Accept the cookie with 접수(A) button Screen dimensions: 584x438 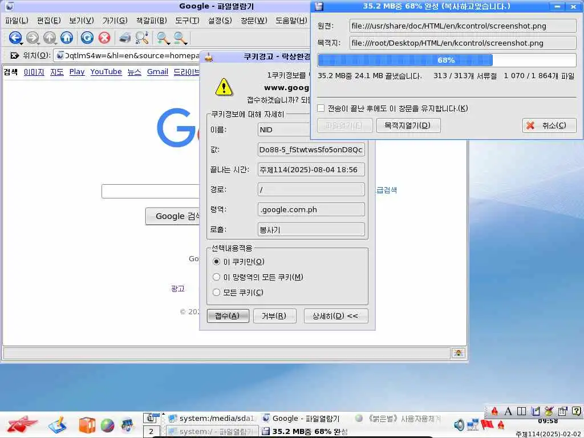[228, 316]
